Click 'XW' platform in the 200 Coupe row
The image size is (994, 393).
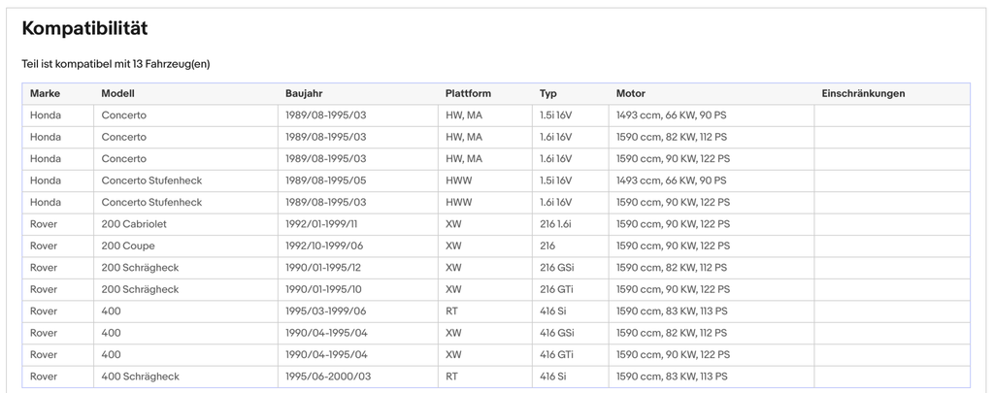coord(453,246)
